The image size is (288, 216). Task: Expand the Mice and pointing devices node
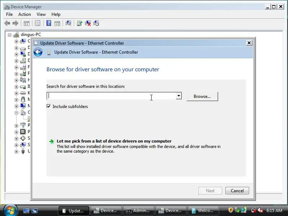pyautogui.click(x=16, y=100)
